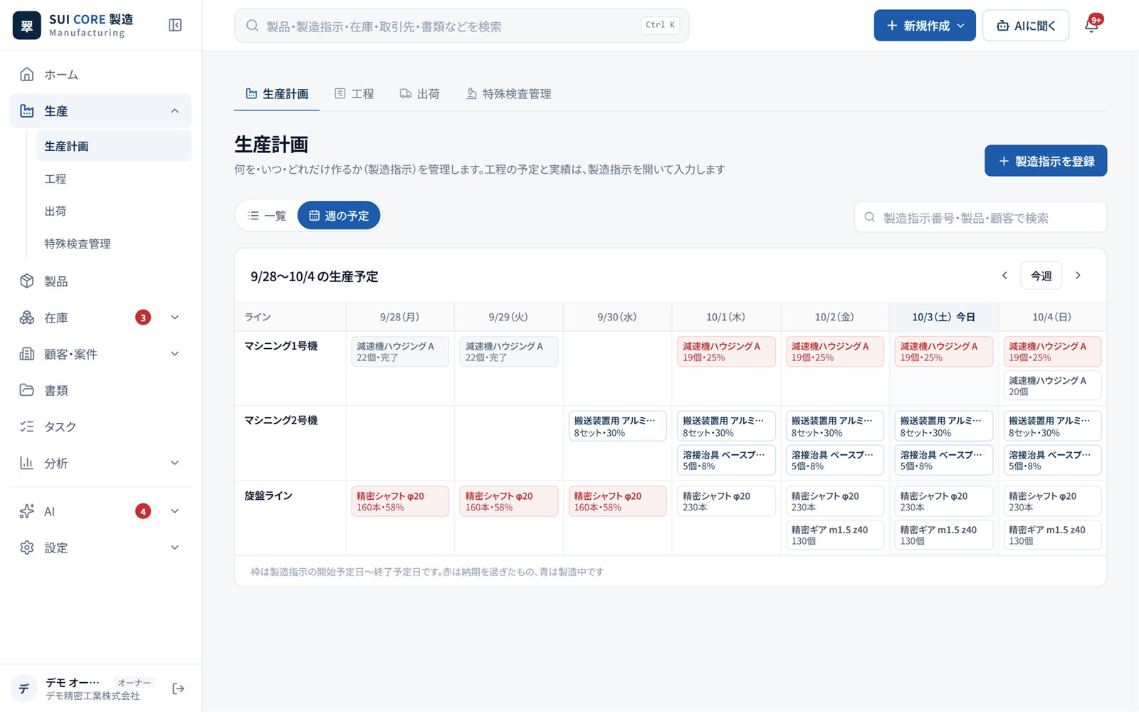The image size is (1139, 712).
Task: Open 精密ギア m1.5 z40 card on 10/2
Action: coord(834,535)
